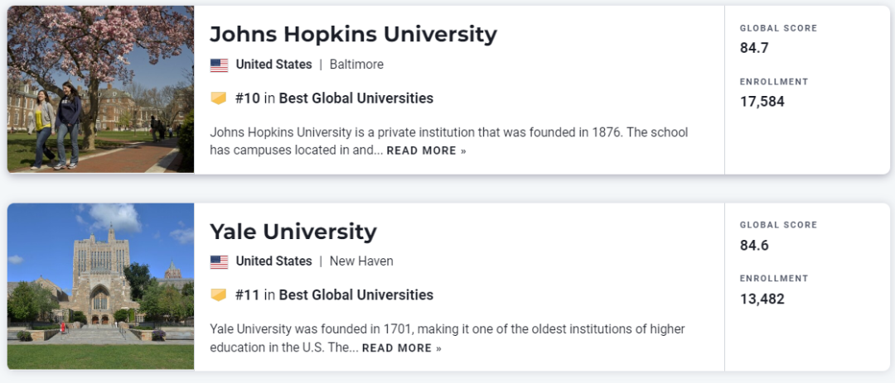Click the New Haven city label
This screenshot has width=895, height=383.
point(361,261)
